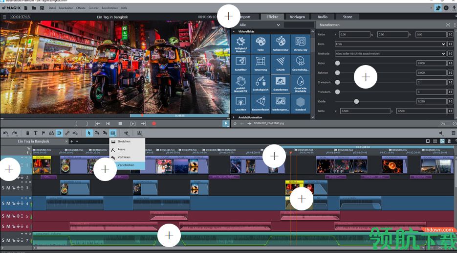
Task: Switch to the Audio tab
Action: [323, 17]
